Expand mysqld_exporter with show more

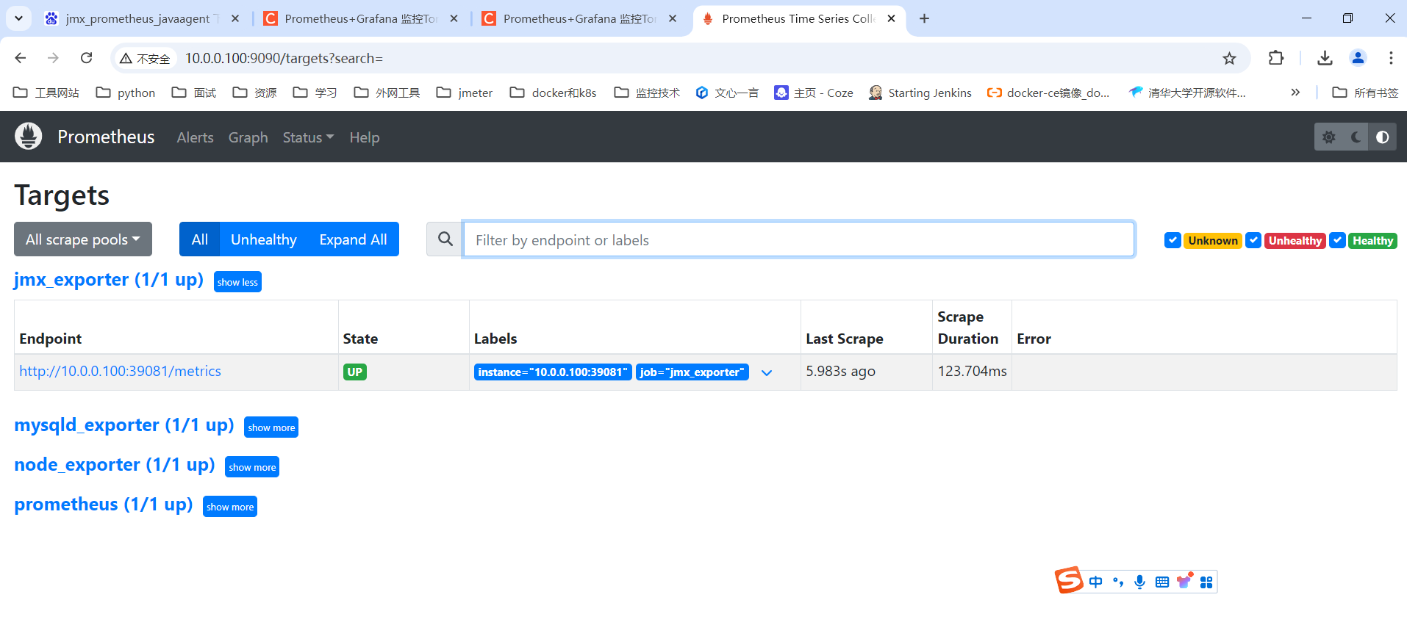tap(271, 427)
